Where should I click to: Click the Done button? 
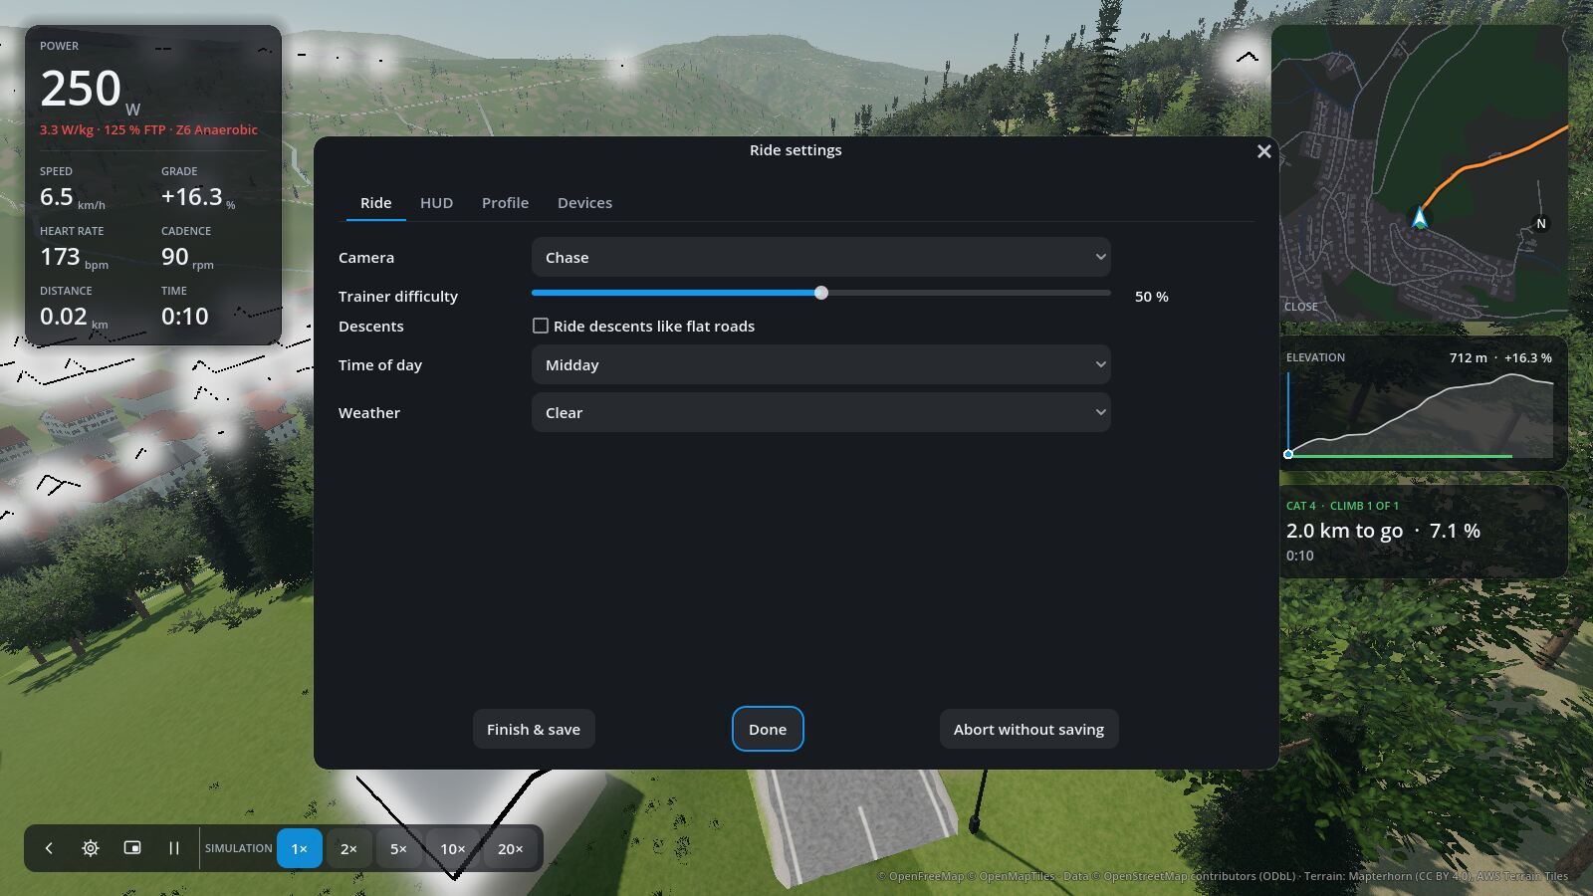point(768,729)
